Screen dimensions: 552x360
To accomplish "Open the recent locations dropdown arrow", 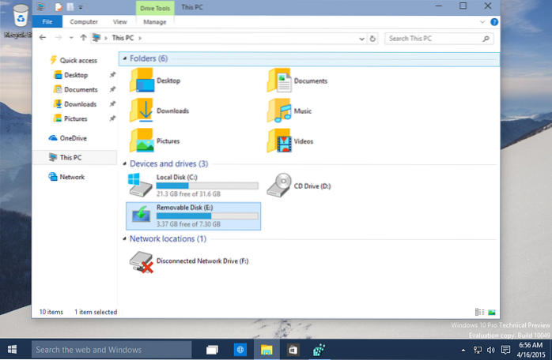I will 71,38.
